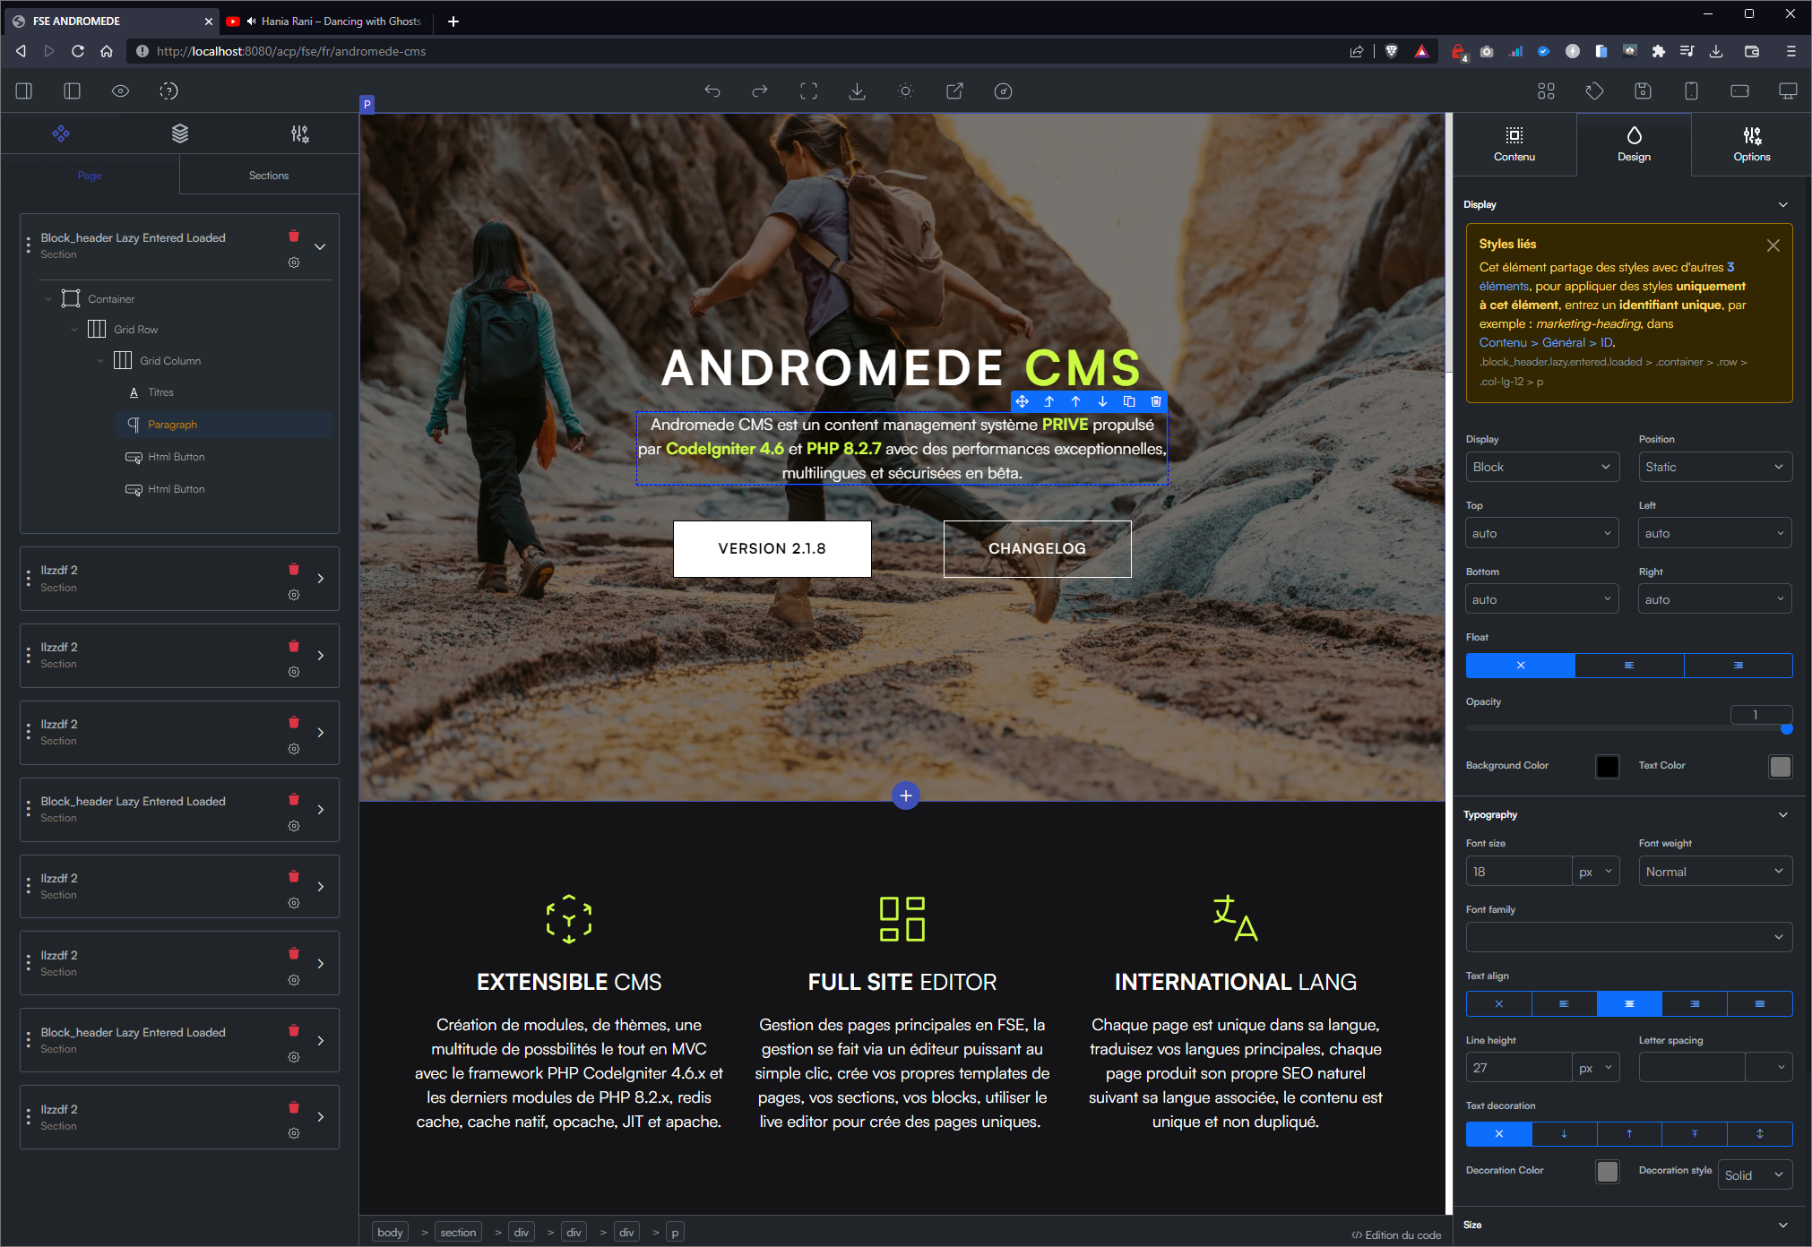
Task: Open Edition du code link
Action: [x=1396, y=1234]
